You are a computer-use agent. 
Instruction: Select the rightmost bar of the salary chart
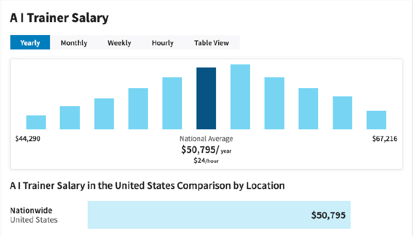point(376,120)
